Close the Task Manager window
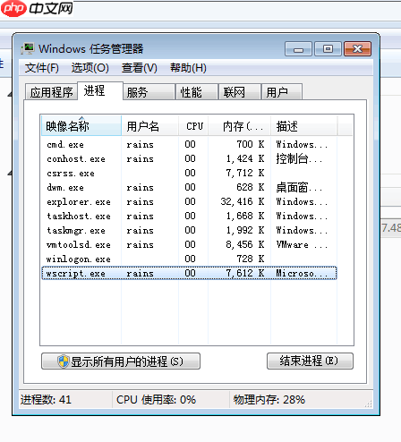Screen dimensions: 401x442 [x=357, y=49]
